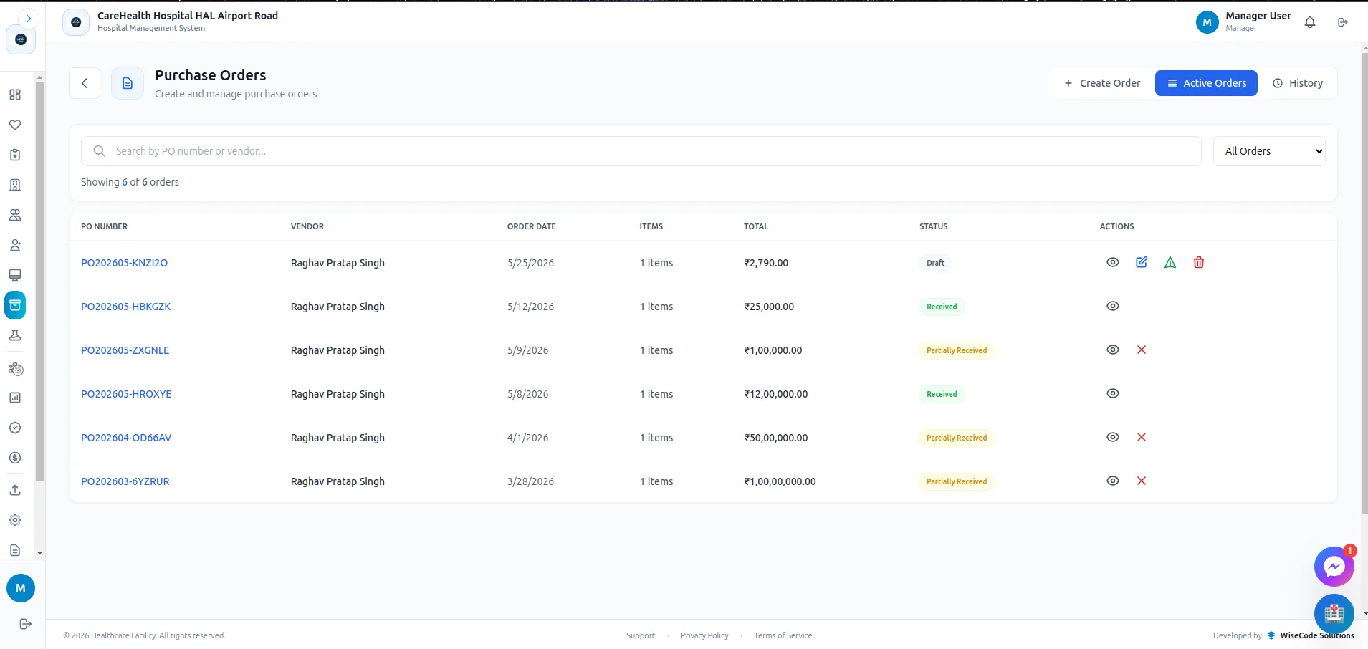Open purchase order PO202604-OD66AV
The width and height of the screenshot is (1368, 649).
(126, 438)
